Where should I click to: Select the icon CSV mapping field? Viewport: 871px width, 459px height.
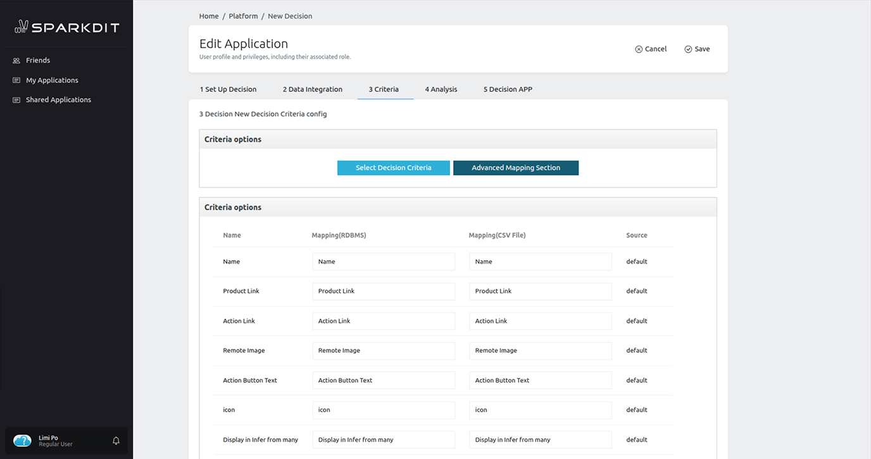pos(540,410)
